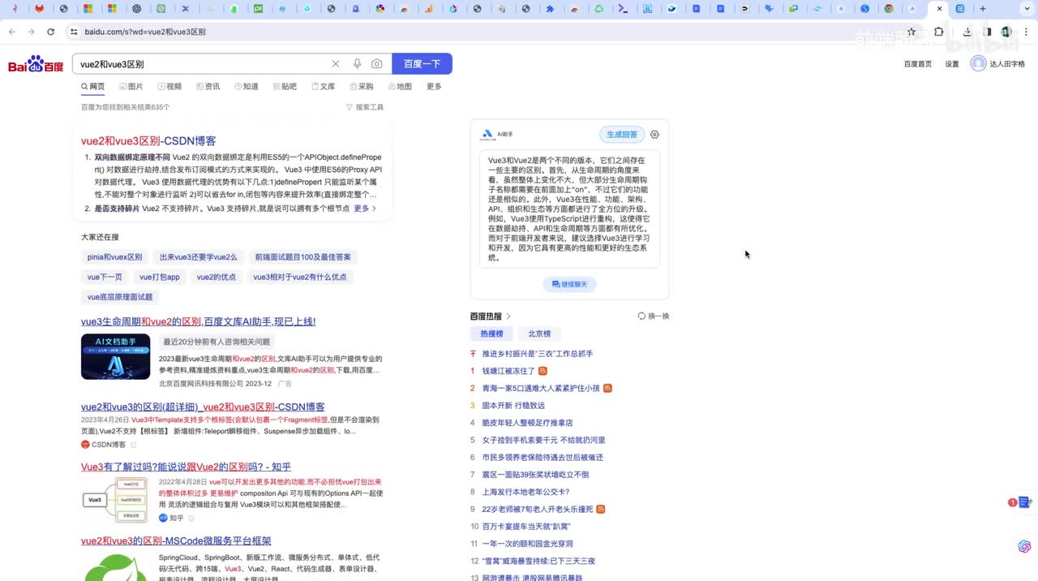
Task: Switch to the 北京榜 hot list tab
Action: coord(539,334)
